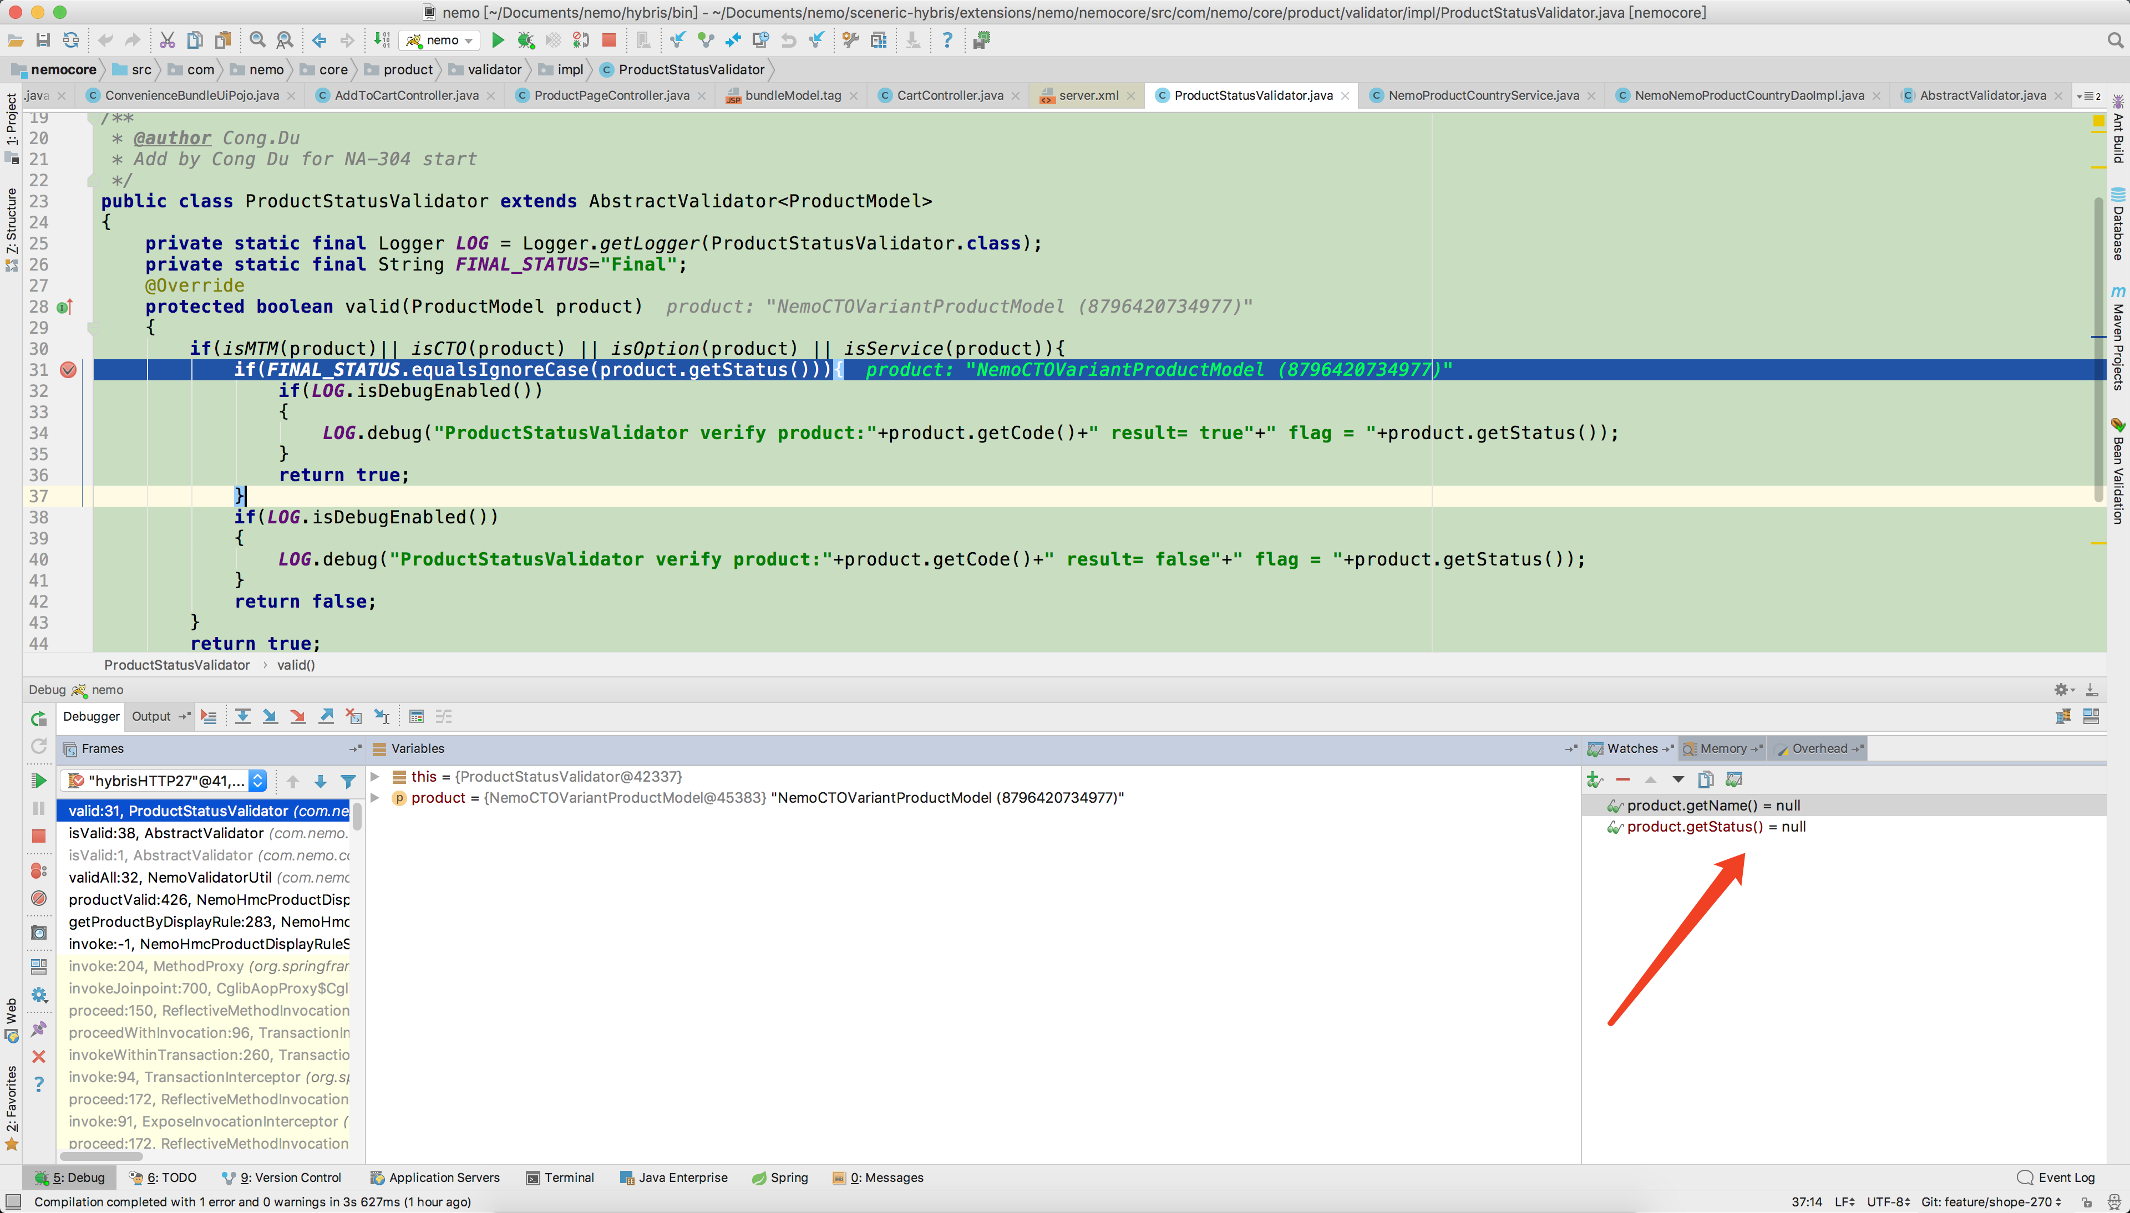This screenshot has height=1213, width=2130.
Task: Click Step Into icon in debugger toolbar
Action: 270,716
